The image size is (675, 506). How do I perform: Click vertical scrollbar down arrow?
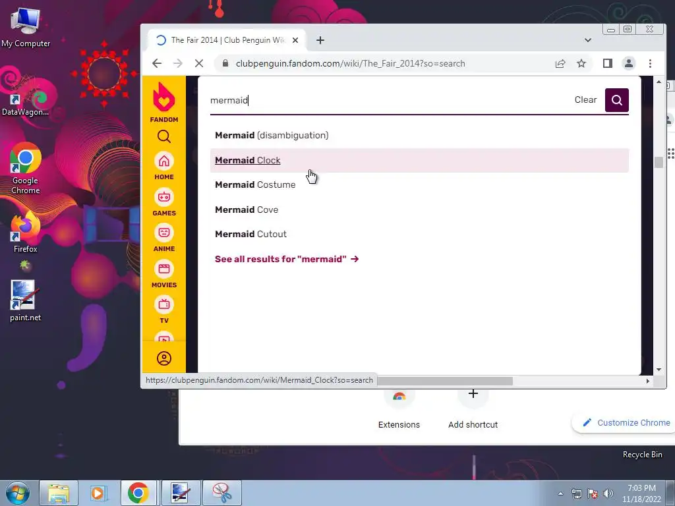659,370
